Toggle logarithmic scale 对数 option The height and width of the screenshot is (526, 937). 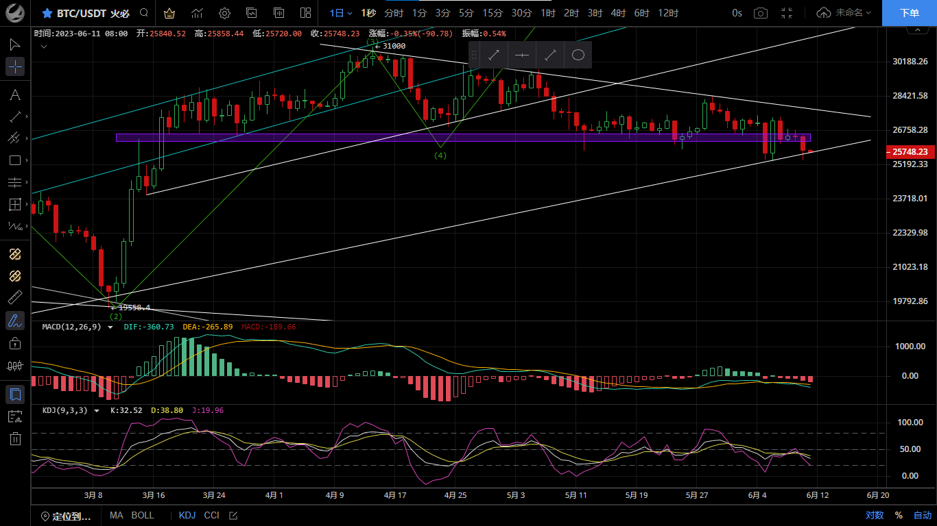875,515
